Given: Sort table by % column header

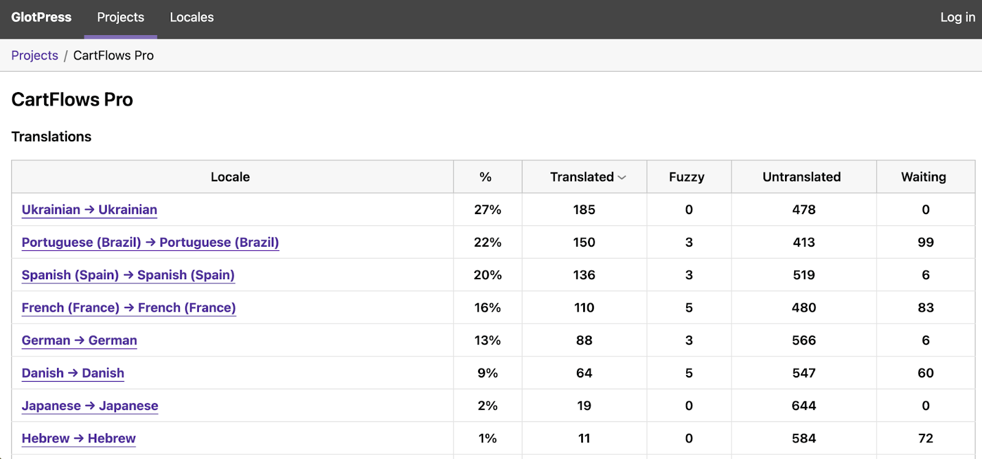Looking at the screenshot, I should pos(485,177).
